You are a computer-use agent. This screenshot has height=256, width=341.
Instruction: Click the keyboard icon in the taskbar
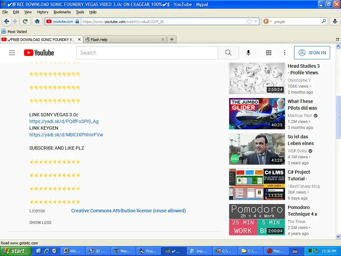295,251
